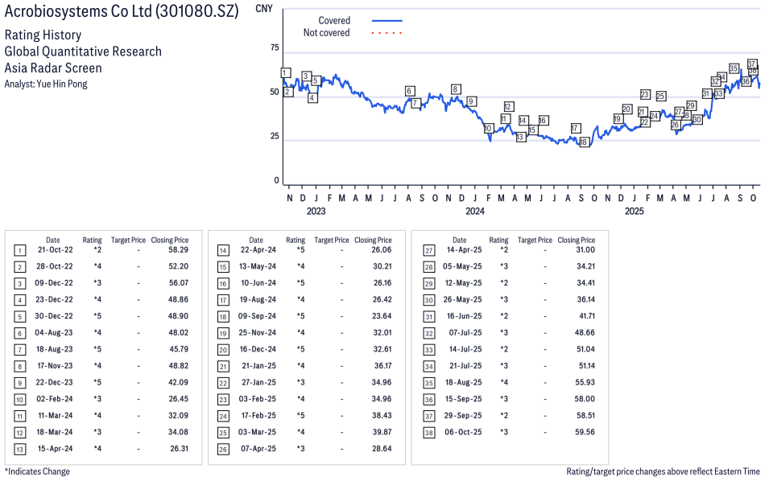Click the Analyst Yue Hin Pong text
The image size is (769, 477).
[46, 84]
